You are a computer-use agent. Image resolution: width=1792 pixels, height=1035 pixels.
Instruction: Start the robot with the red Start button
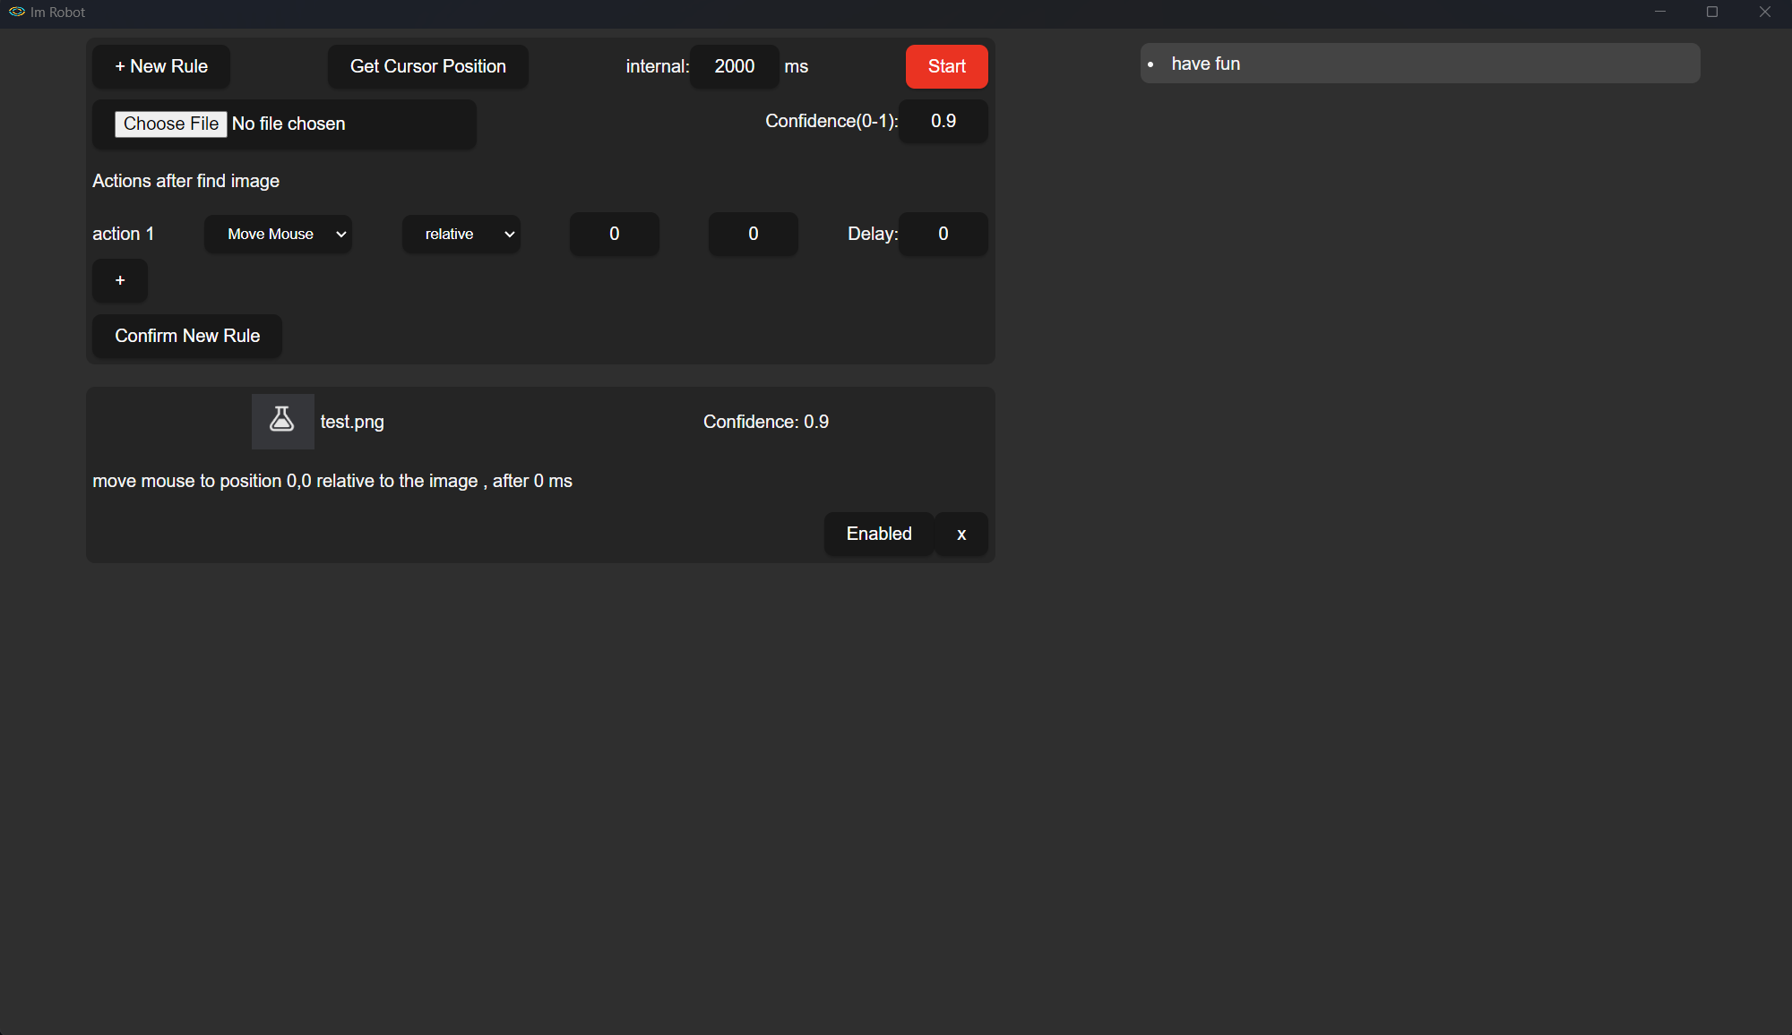[946, 66]
